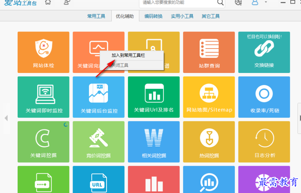
Task: Click the 爱站工具包 logo
Action: 20,3
